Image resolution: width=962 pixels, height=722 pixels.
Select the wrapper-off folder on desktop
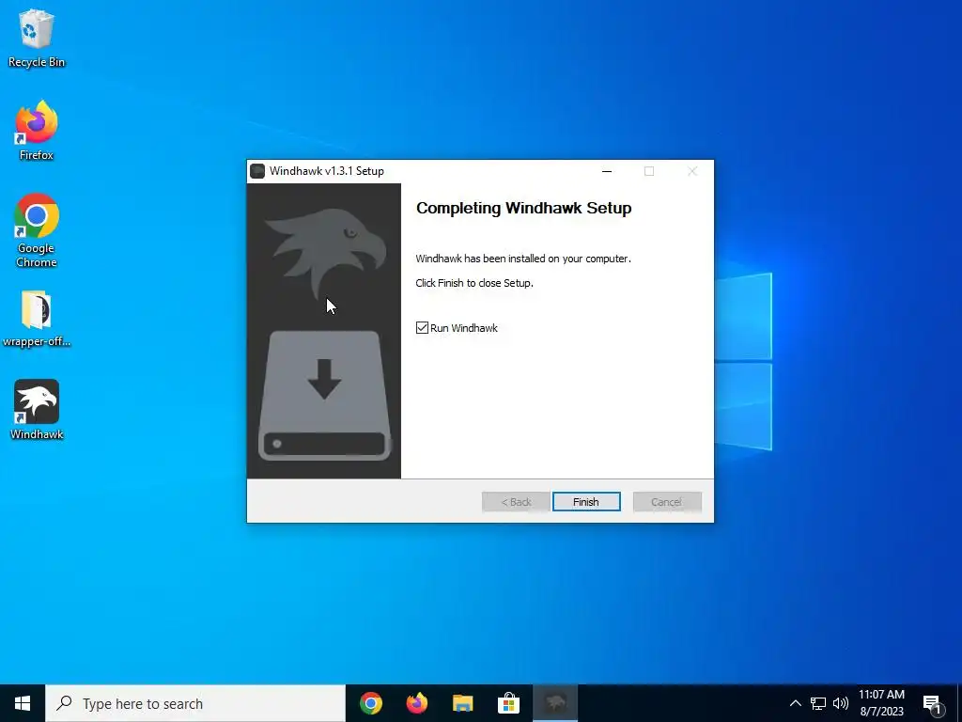click(37, 319)
